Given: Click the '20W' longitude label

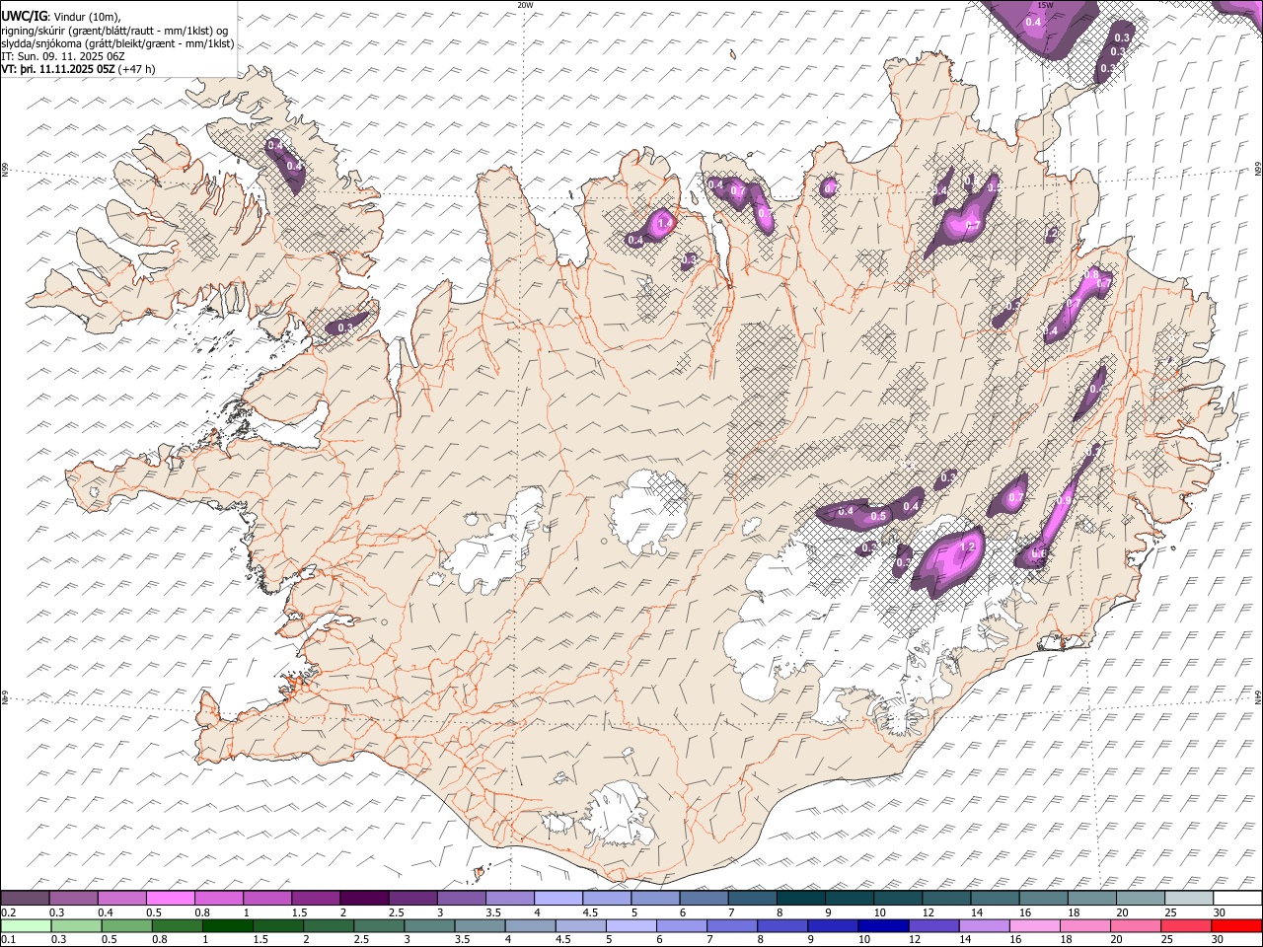Looking at the screenshot, I should (525, 5).
